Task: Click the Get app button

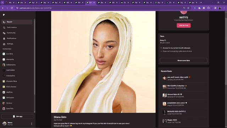Action: click(x=17, y=117)
